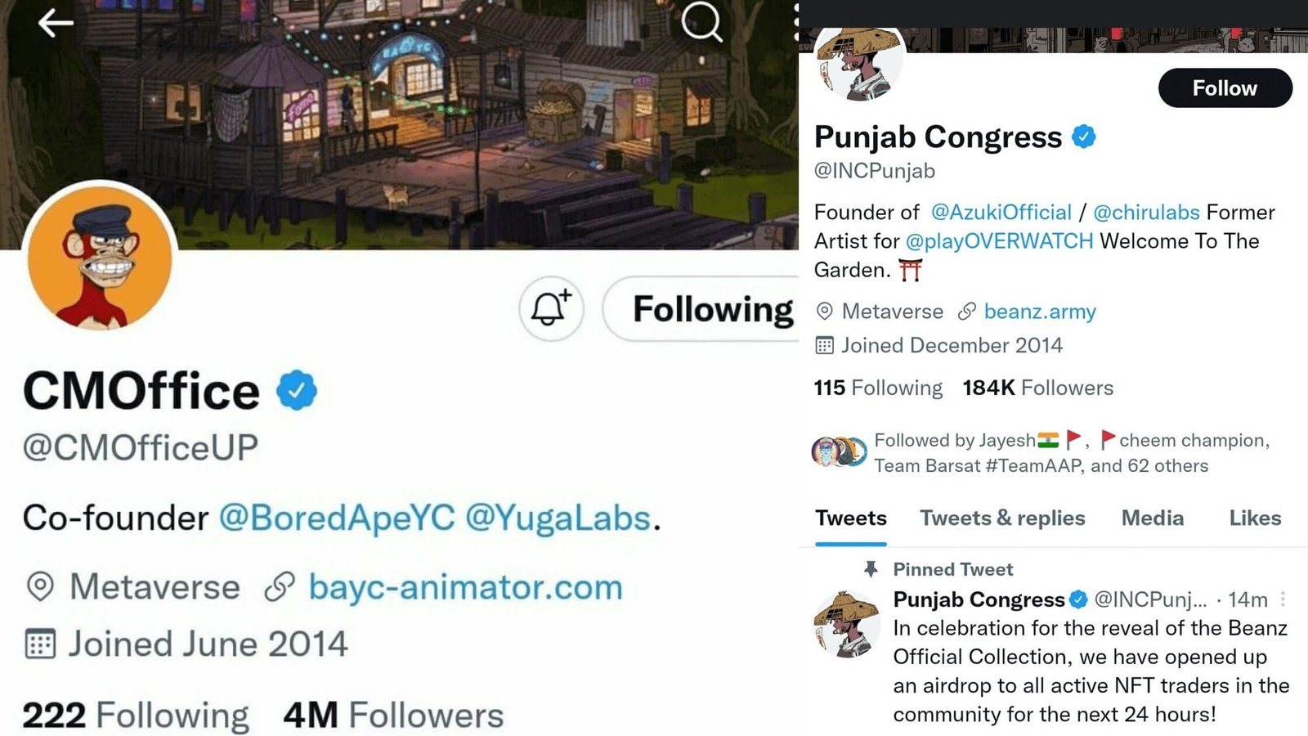Viewport: 1308px width, 736px height.
Task: Open the Tweets & replies tab
Action: [x=1002, y=518]
